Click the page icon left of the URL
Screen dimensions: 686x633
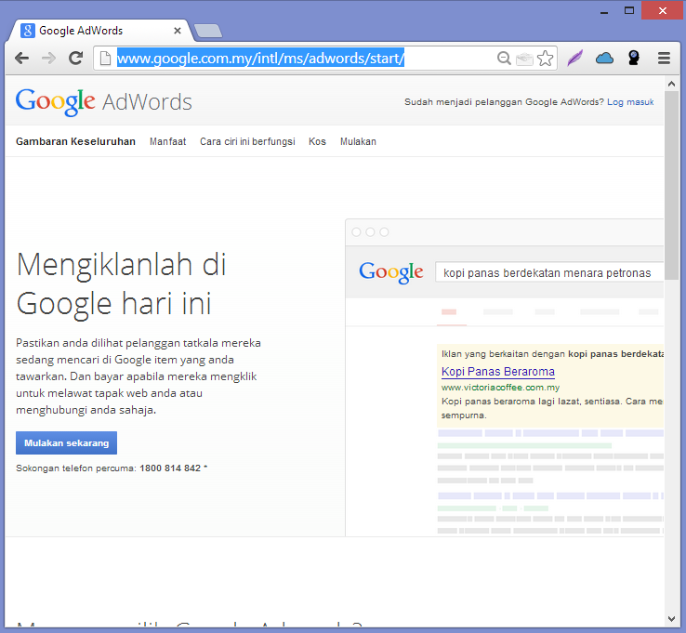click(105, 58)
